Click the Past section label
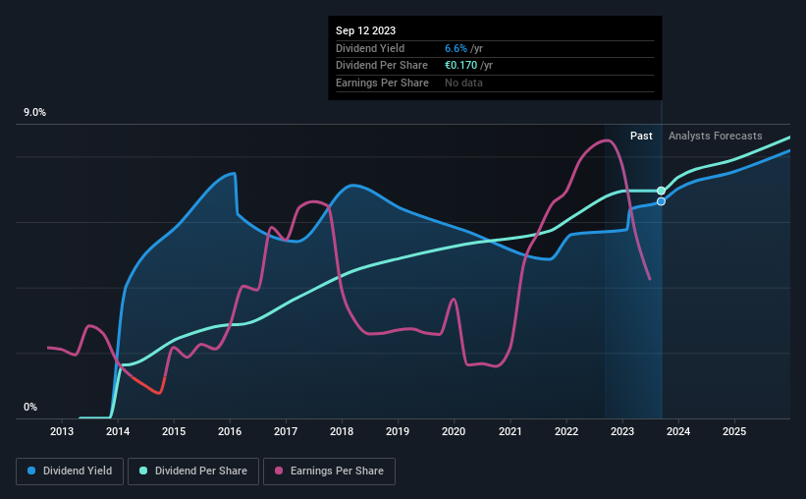The image size is (806, 499). [x=641, y=136]
